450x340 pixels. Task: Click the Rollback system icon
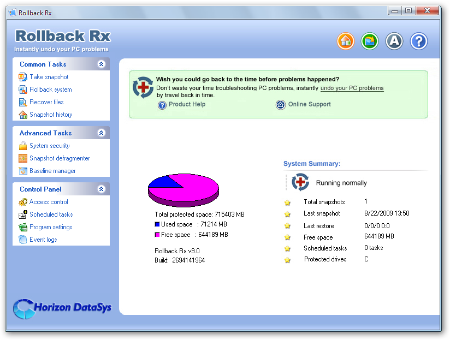tap(23, 90)
